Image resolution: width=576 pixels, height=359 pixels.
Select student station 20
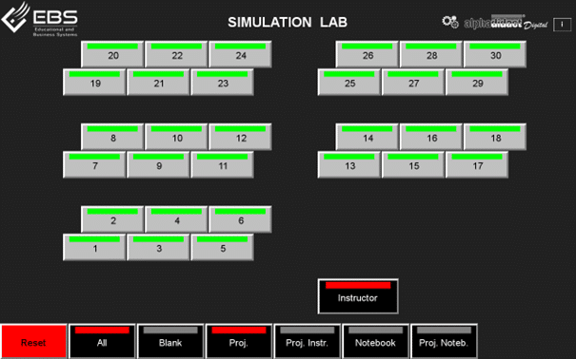(112, 54)
